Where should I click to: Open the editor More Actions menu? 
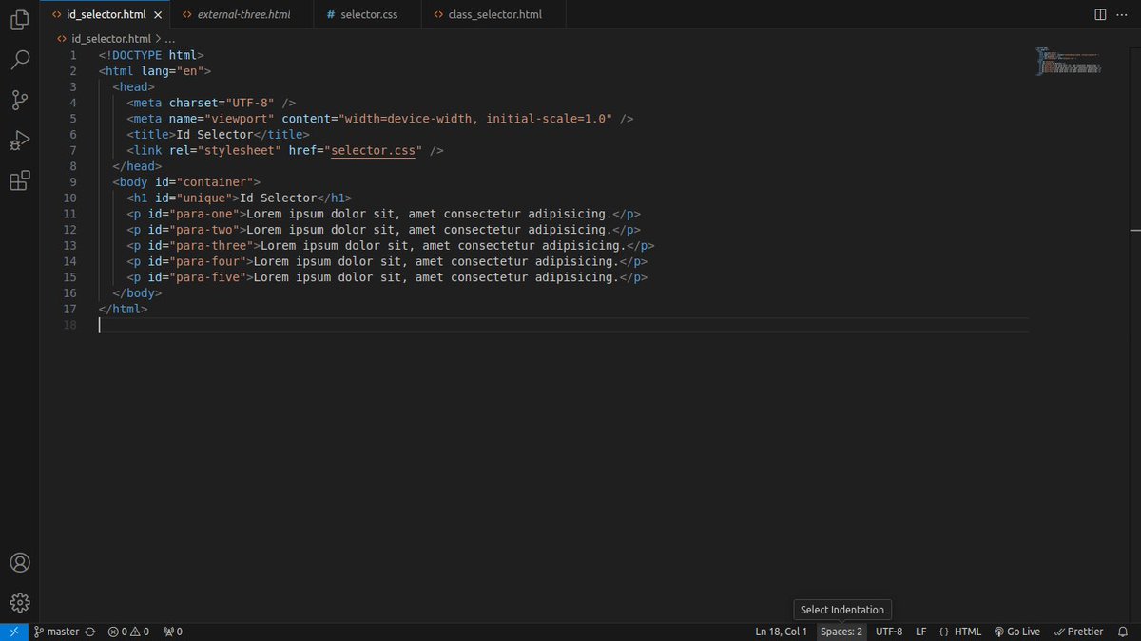1123,15
